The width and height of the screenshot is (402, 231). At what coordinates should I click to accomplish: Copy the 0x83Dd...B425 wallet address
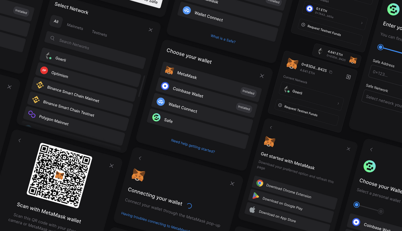point(331,72)
